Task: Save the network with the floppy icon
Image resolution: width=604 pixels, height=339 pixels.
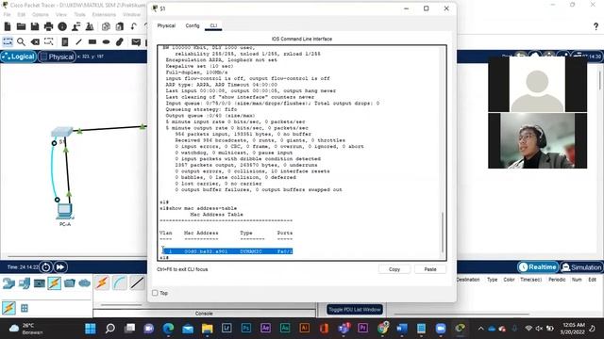Action: 35,26
